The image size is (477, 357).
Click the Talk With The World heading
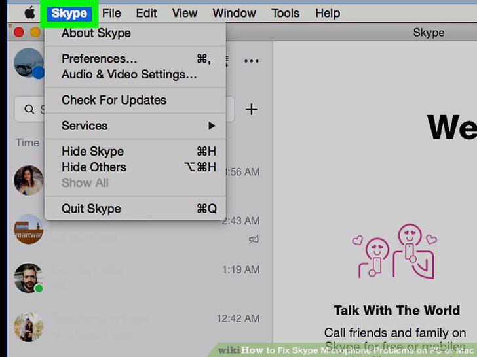tap(396, 310)
